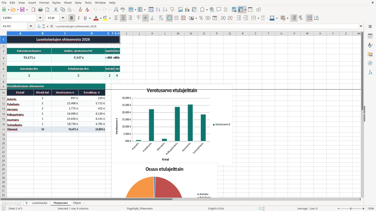Open the sidebar Properties panel
This screenshot has width=376, height=211.
click(370, 36)
